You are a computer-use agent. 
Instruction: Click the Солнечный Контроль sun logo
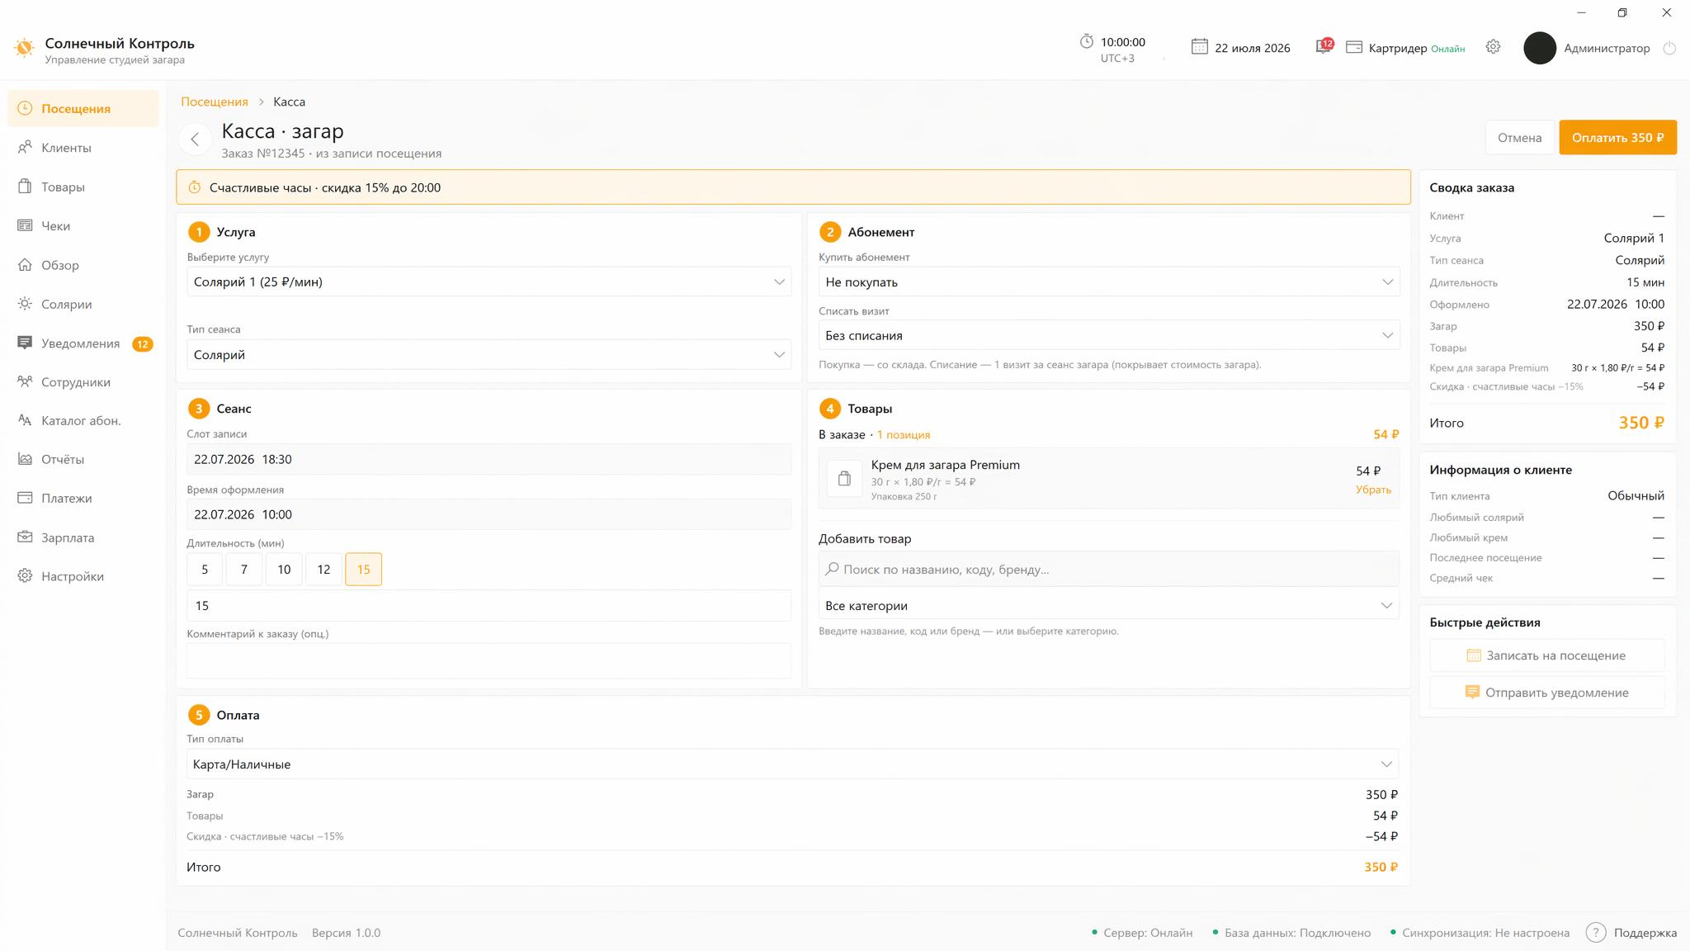coord(24,48)
